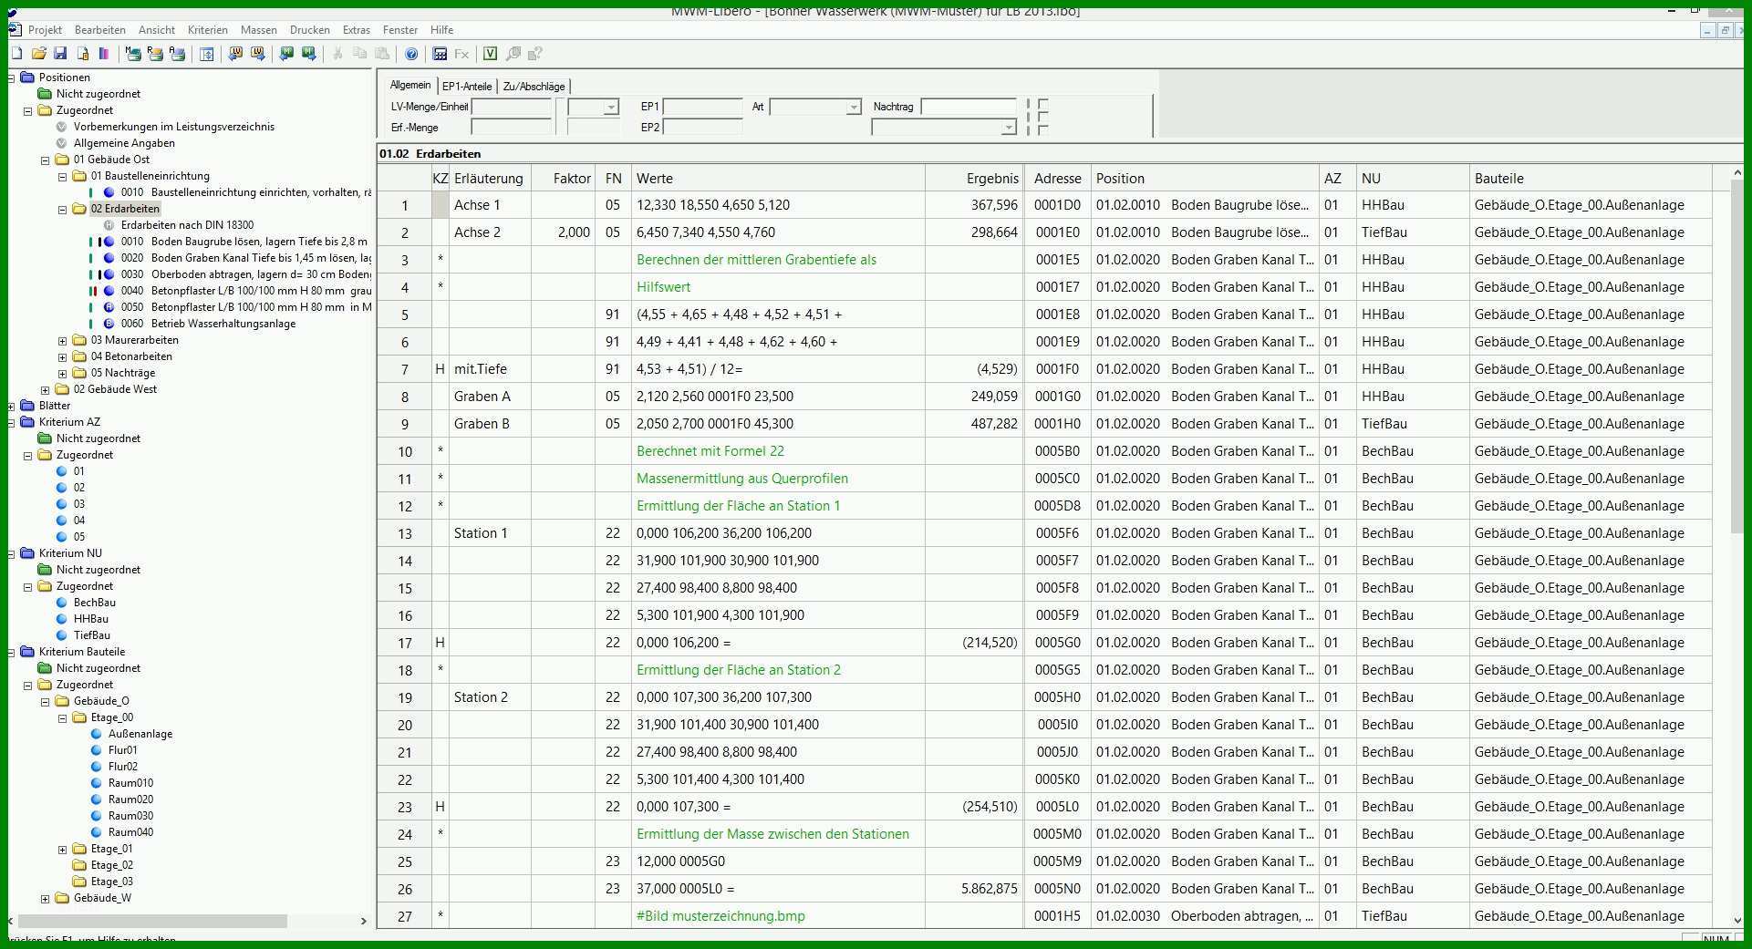Click the paste clipboard icon
This screenshot has width=1752, height=949.
click(382, 54)
